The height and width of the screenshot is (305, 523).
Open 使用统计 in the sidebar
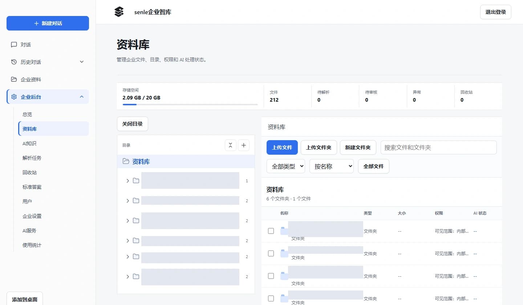[x=53, y=245]
